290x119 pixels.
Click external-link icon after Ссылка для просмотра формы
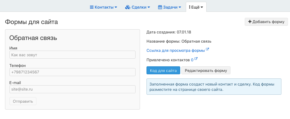pos(207,49)
